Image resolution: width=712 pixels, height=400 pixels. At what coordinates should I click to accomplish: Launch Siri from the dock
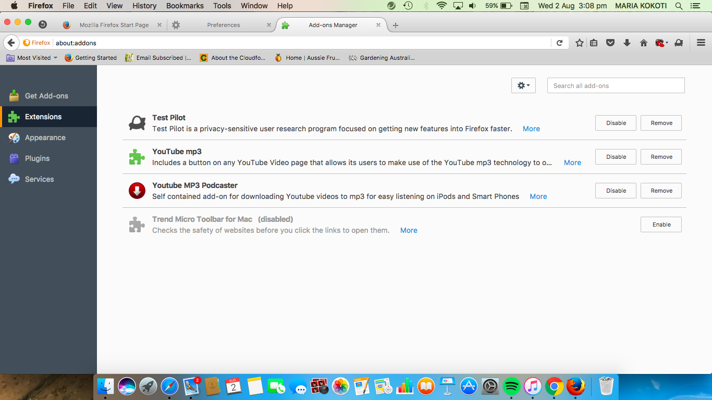127,386
